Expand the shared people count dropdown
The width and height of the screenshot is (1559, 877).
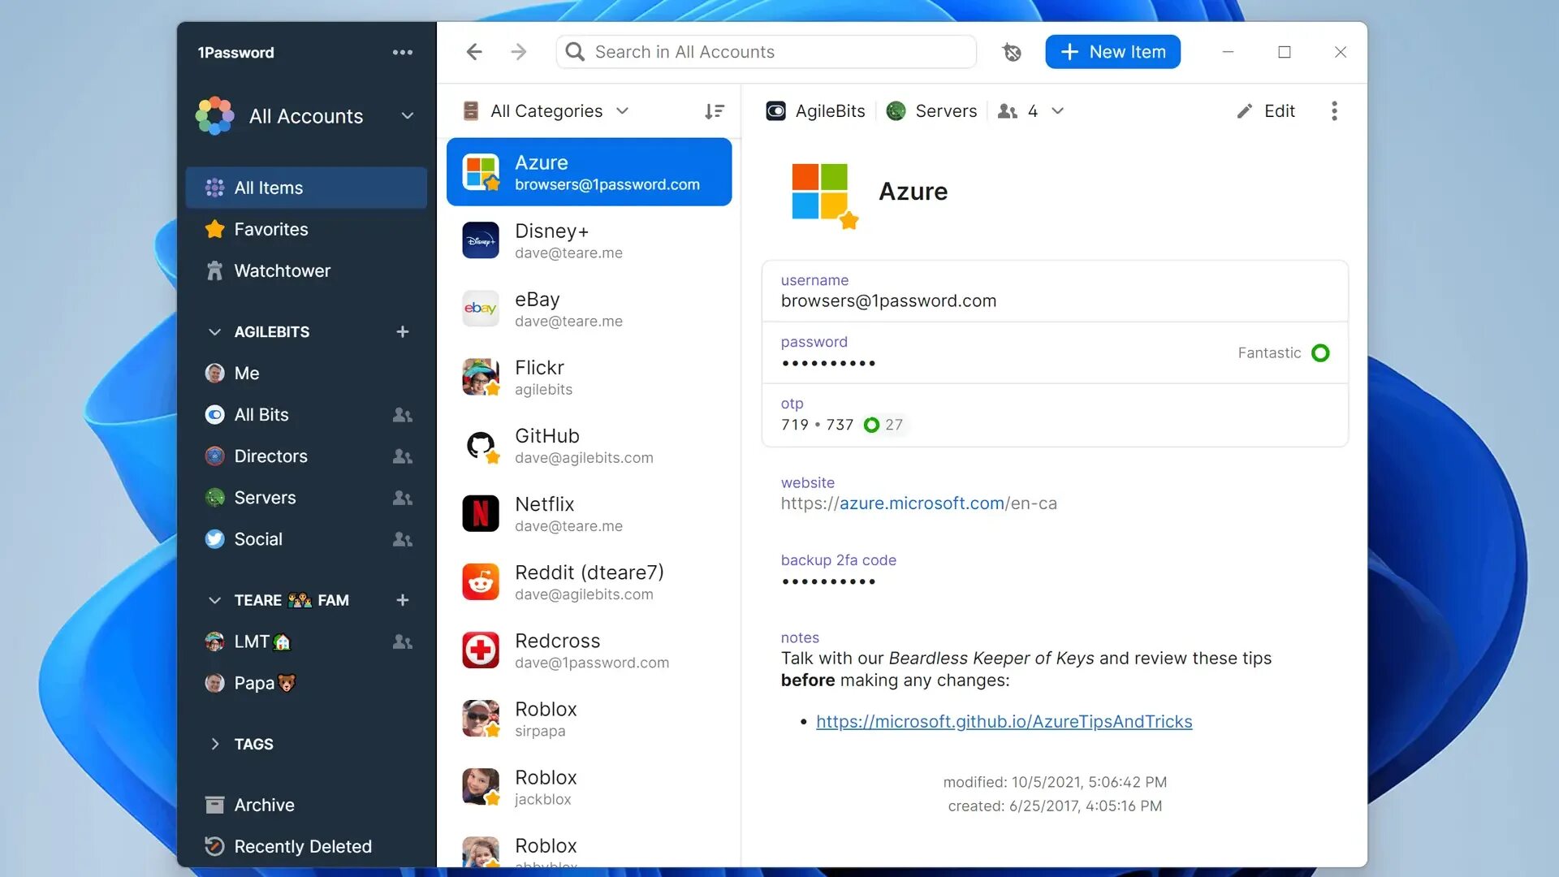tap(1057, 111)
